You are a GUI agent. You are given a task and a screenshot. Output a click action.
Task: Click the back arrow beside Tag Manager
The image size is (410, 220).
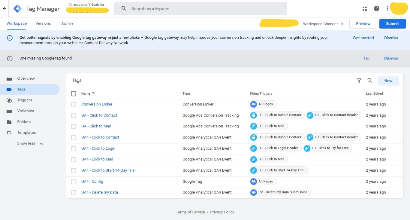tap(4, 9)
